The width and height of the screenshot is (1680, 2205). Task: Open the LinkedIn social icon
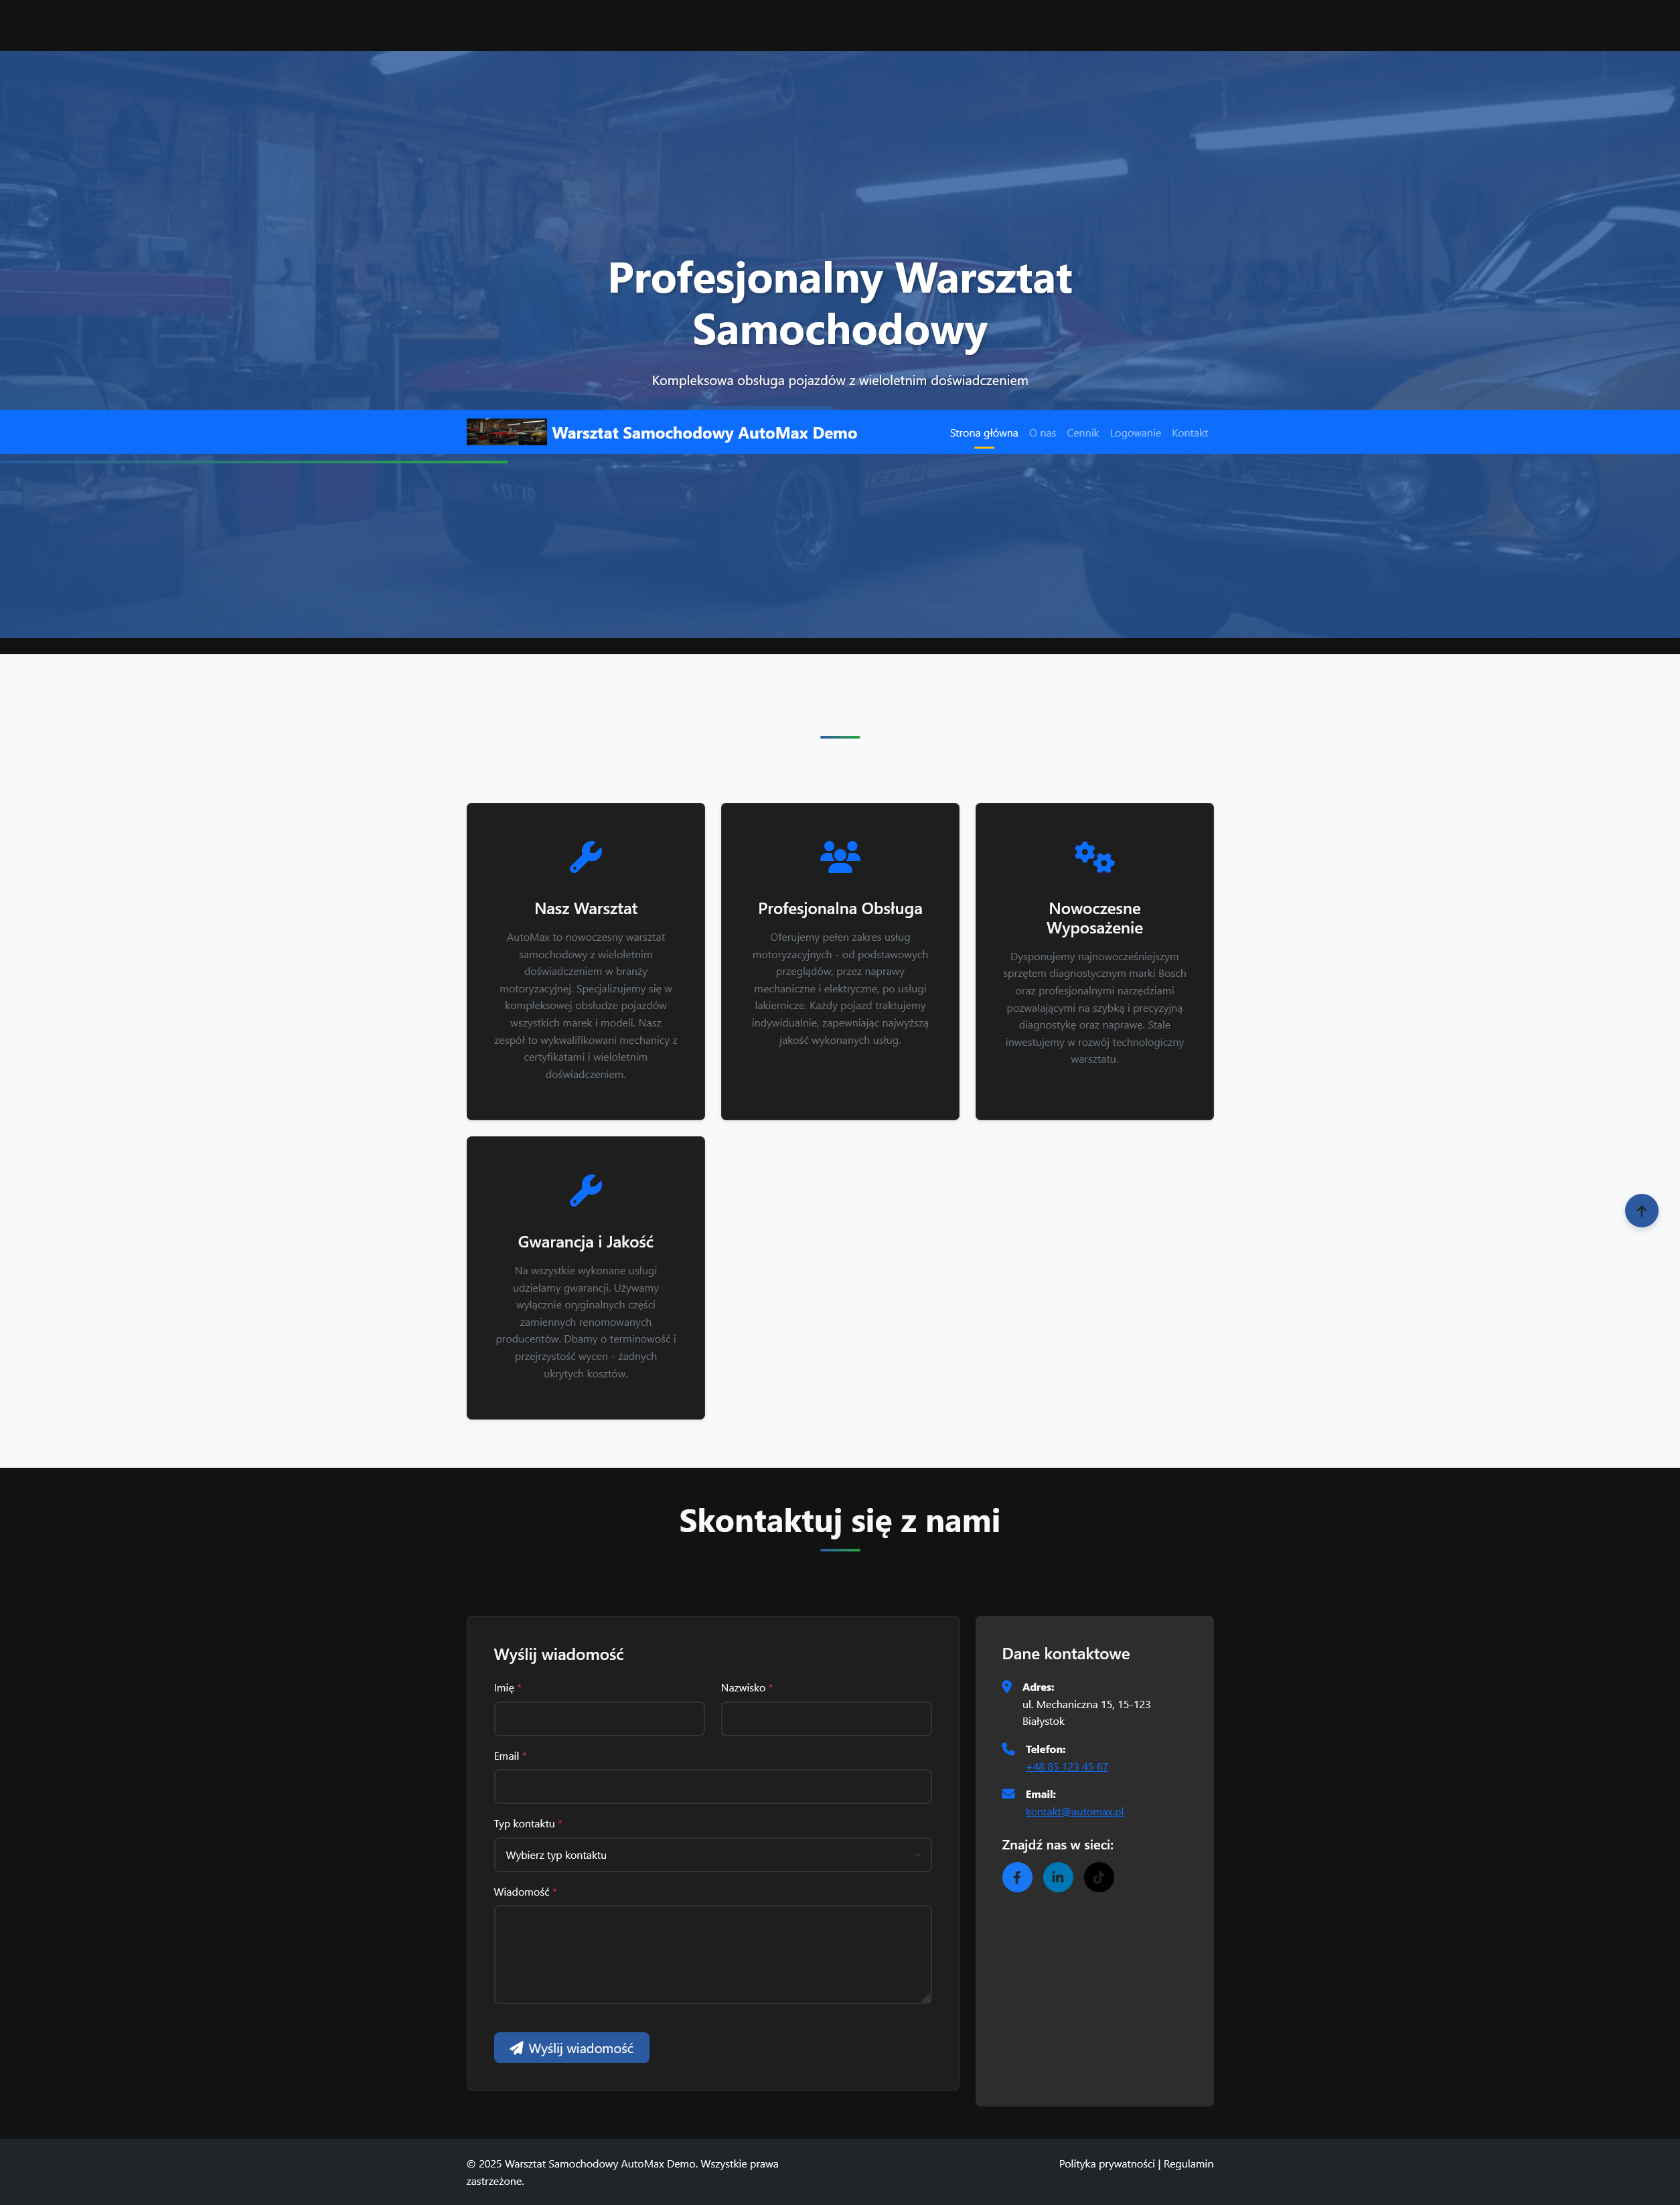1057,1877
